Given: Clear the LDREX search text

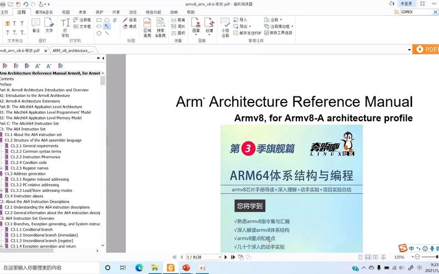Looking at the screenshot, I should [x=436, y=12].
